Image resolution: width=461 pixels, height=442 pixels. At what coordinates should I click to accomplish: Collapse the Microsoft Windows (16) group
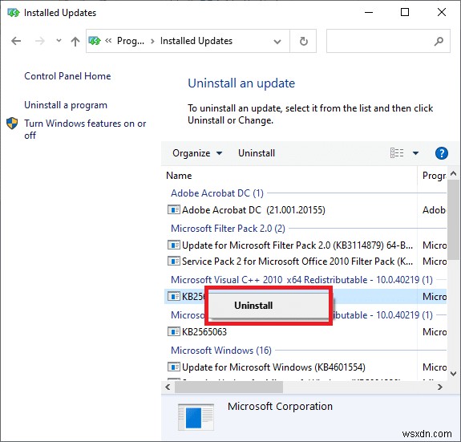click(221, 351)
